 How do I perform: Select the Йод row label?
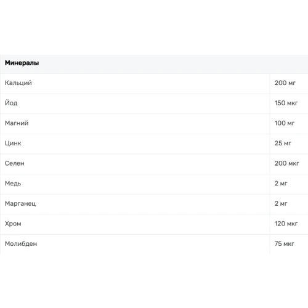point(11,103)
